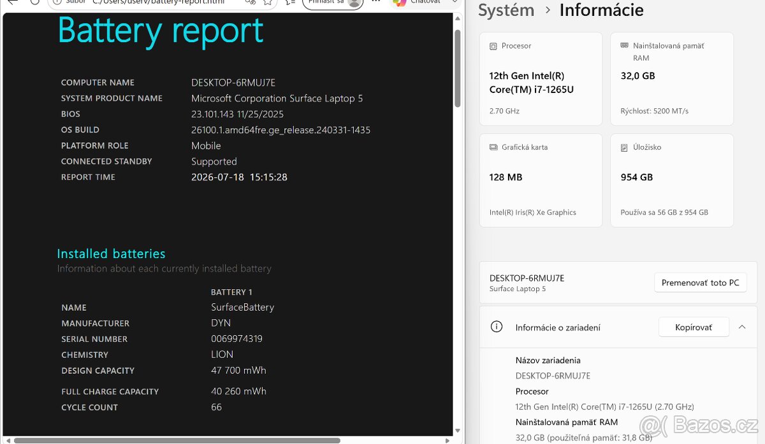The height and width of the screenshot is (444, 765).
Task: Click the favorite star in the address bar
Action: (x=268, y=3)
